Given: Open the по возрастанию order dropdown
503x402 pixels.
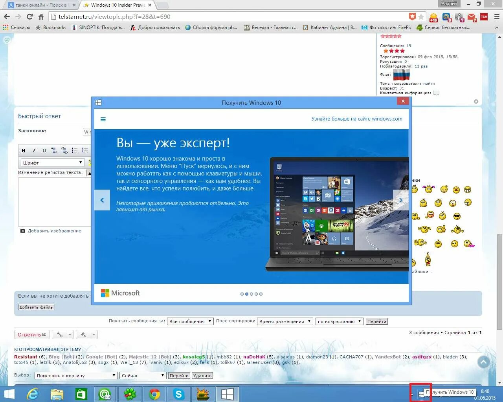Looking at the screenshot, I should [339, 321].
